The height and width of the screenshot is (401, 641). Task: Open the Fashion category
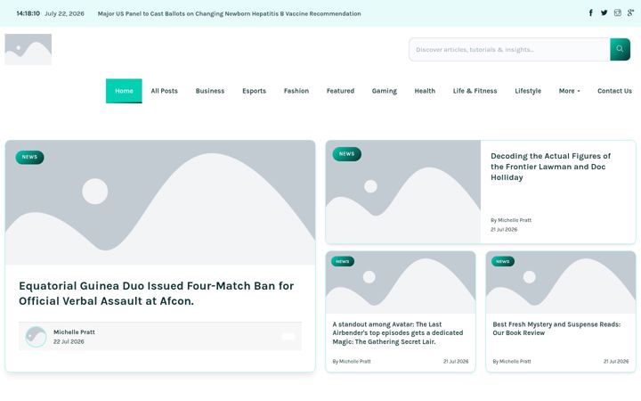pyautogui.click(x=296, y=91)
